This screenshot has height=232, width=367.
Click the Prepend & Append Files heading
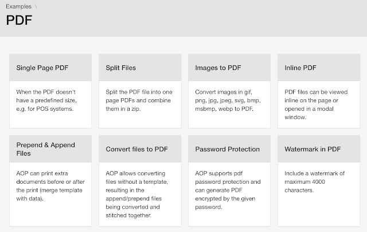[46, 149]
